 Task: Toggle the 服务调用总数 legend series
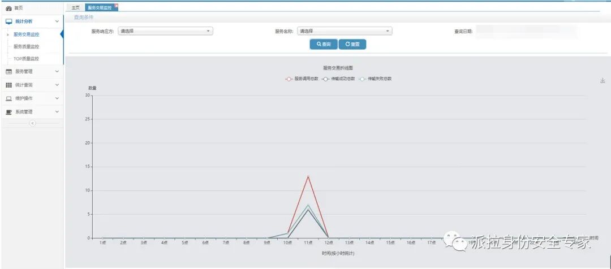click(x=302, y=79)
